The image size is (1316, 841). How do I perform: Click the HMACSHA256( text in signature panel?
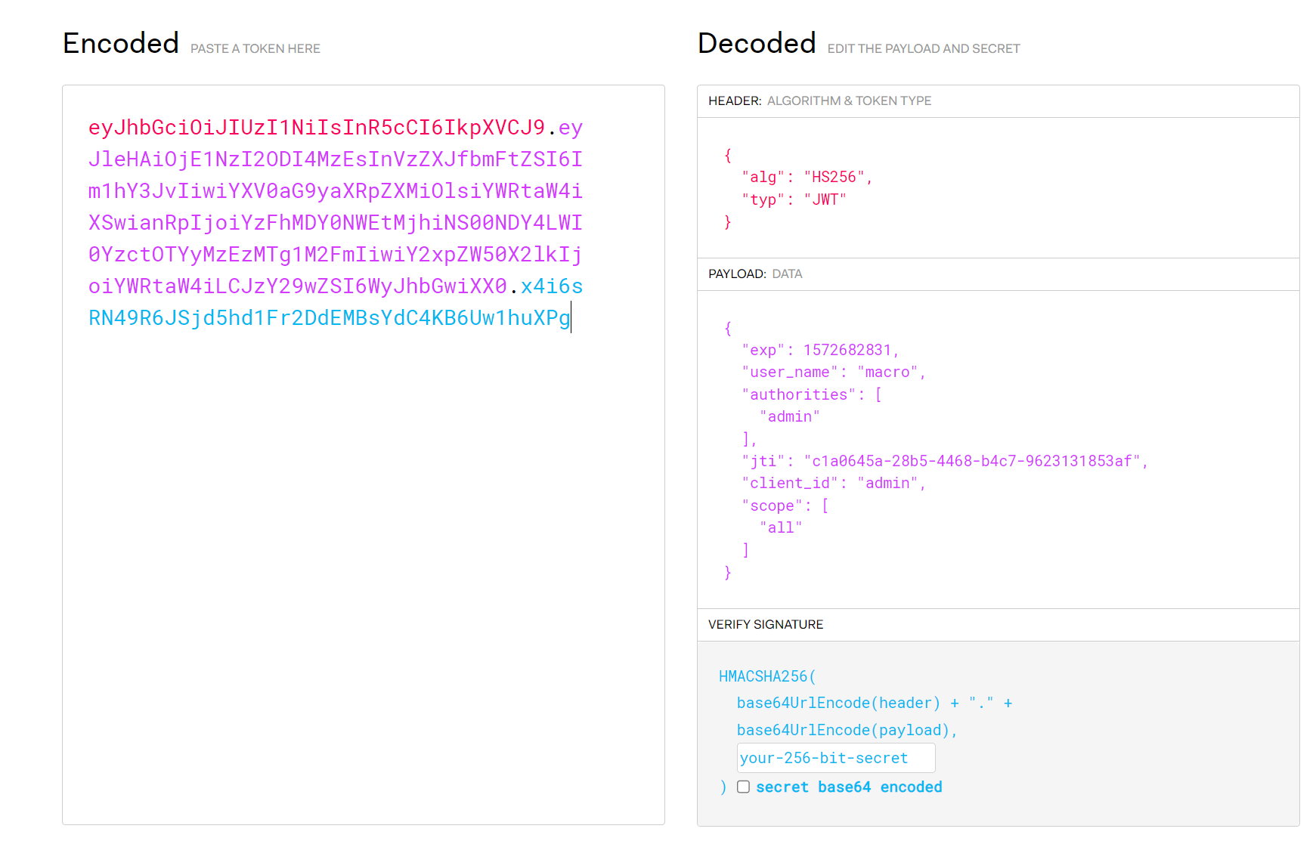pos(766,676)
